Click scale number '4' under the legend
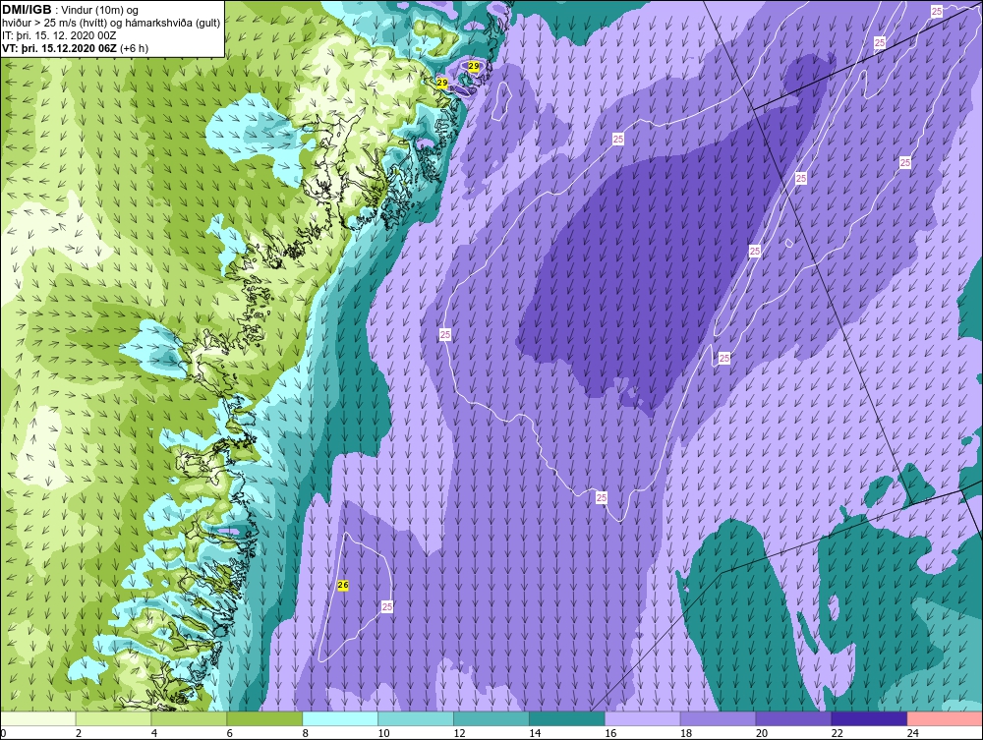 [x=154, y=733]
